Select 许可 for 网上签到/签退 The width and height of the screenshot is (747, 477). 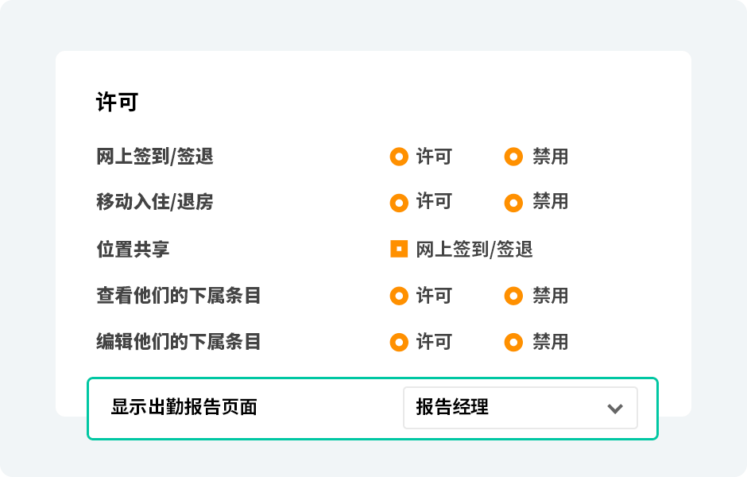point(399,157)
